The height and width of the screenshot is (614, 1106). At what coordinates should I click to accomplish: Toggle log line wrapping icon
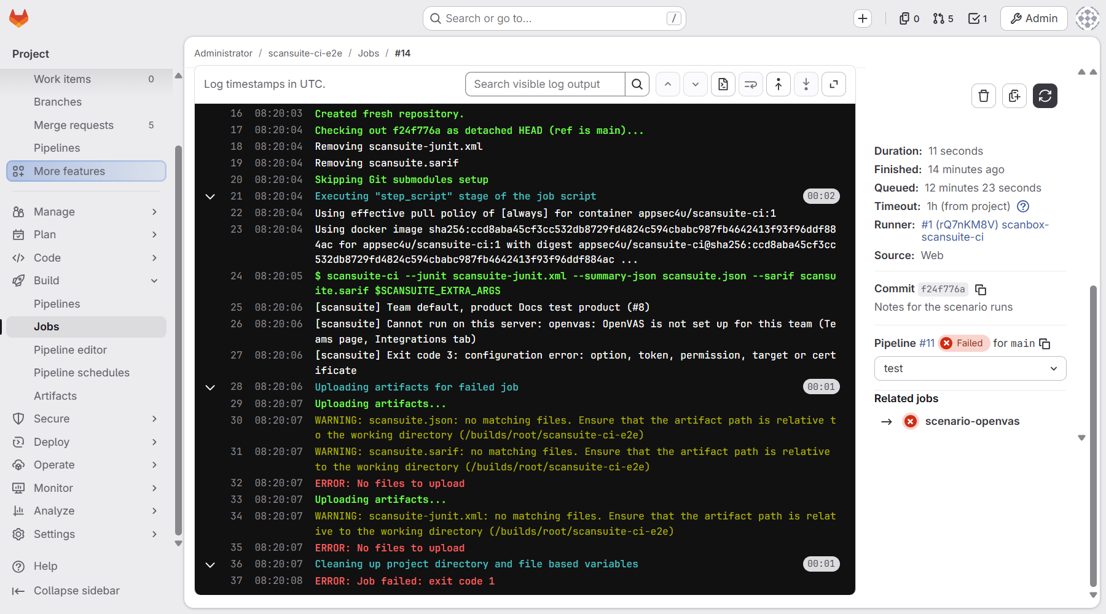pos(751,84)
